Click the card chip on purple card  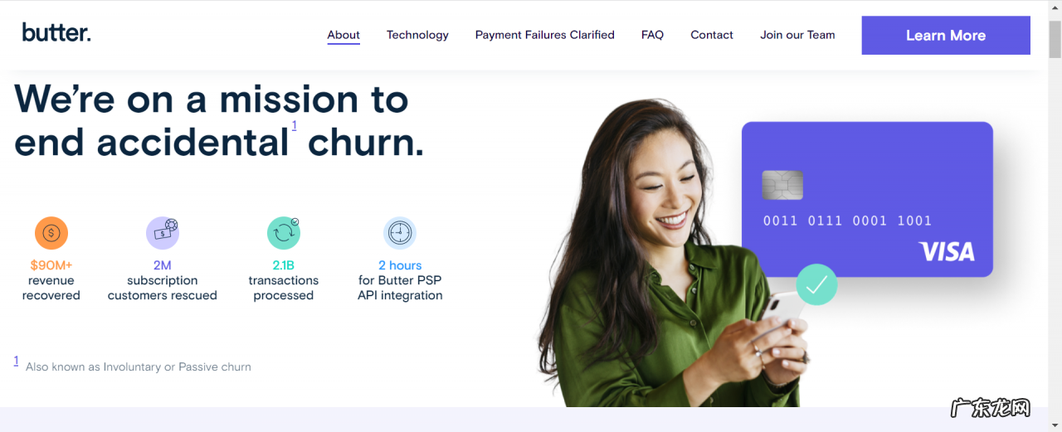pos(782,185)
